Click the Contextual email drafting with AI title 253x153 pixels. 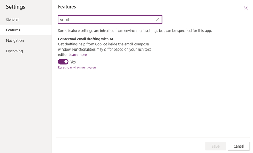[85, 39]
